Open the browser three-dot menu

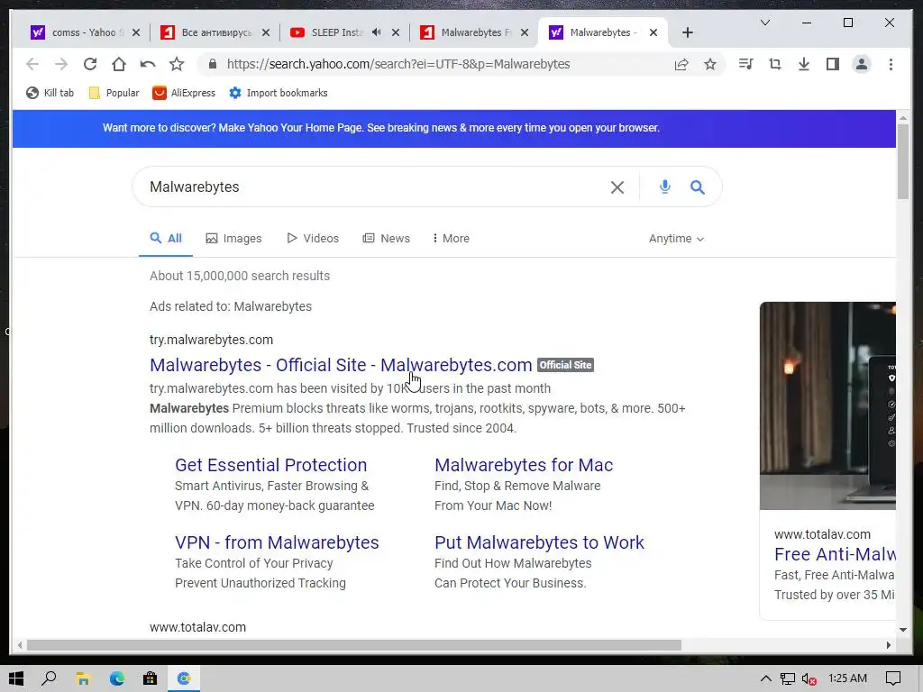click(x=891, y=64)
